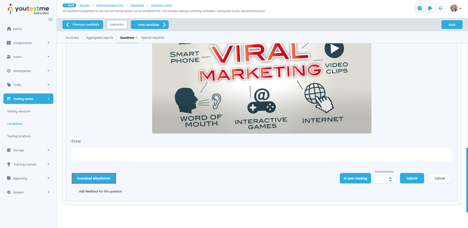
Task: Expand the Assignments menu arrow
Action: 49,43
